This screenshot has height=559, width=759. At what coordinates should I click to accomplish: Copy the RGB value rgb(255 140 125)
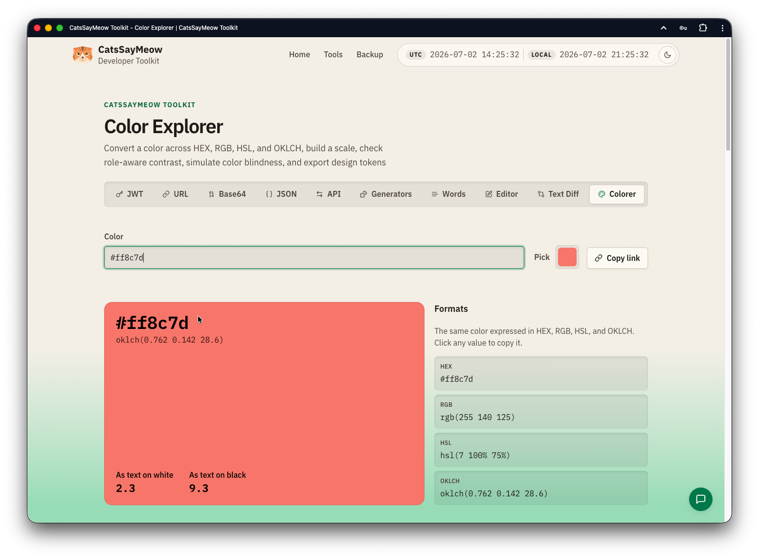click(541, 412)
